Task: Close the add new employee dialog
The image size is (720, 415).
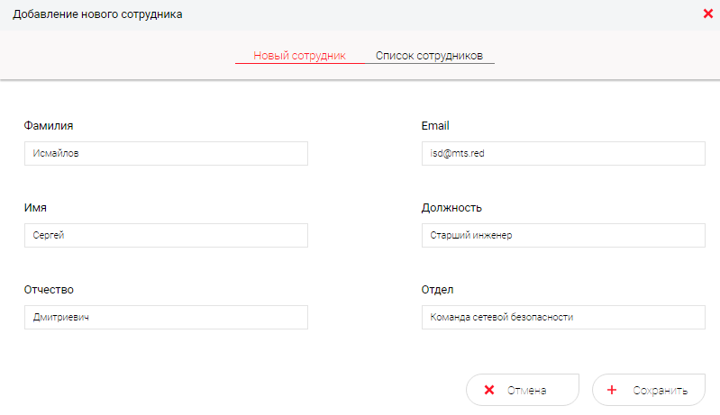Action: point(707,14)
